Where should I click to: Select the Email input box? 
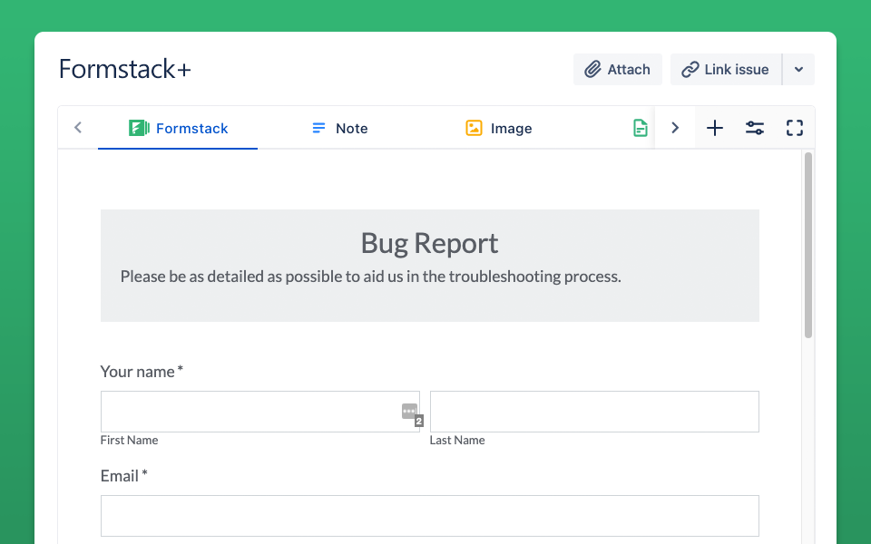[429, 516]
